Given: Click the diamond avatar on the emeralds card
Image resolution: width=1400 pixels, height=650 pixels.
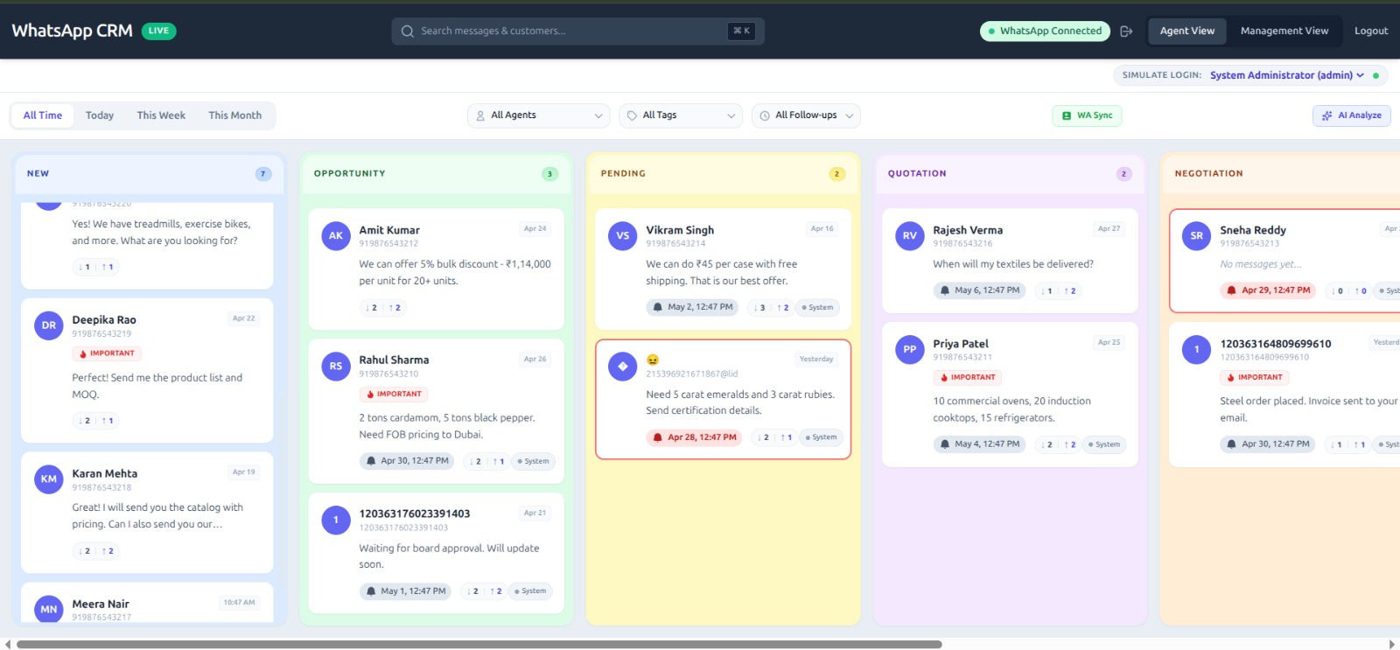Looking at the screenshot, I should coord(622,366).
